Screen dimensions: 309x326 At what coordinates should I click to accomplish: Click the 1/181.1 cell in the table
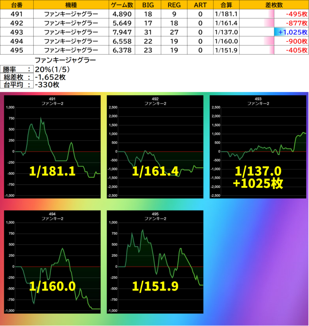226,14
